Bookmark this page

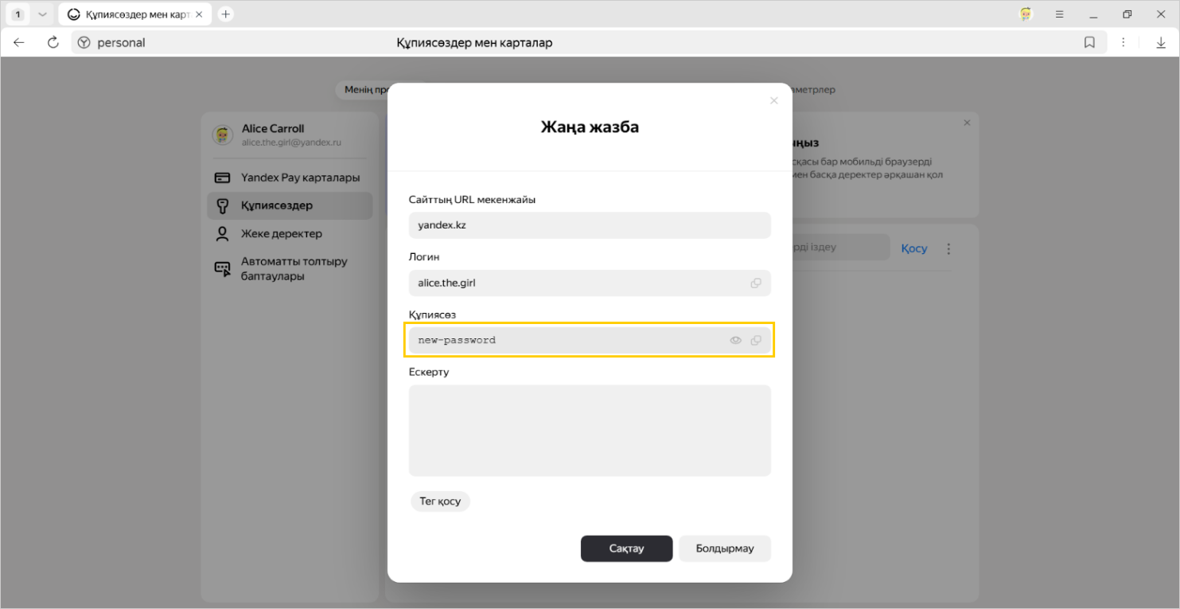point(1089,43)
